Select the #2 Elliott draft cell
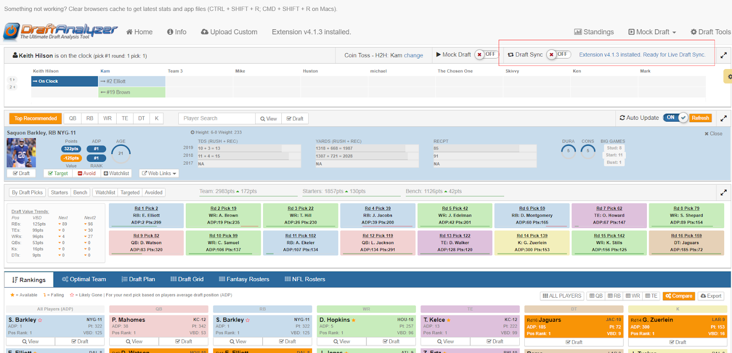Image resolution: width=732 pixels, height=353 pixels. 132,81
